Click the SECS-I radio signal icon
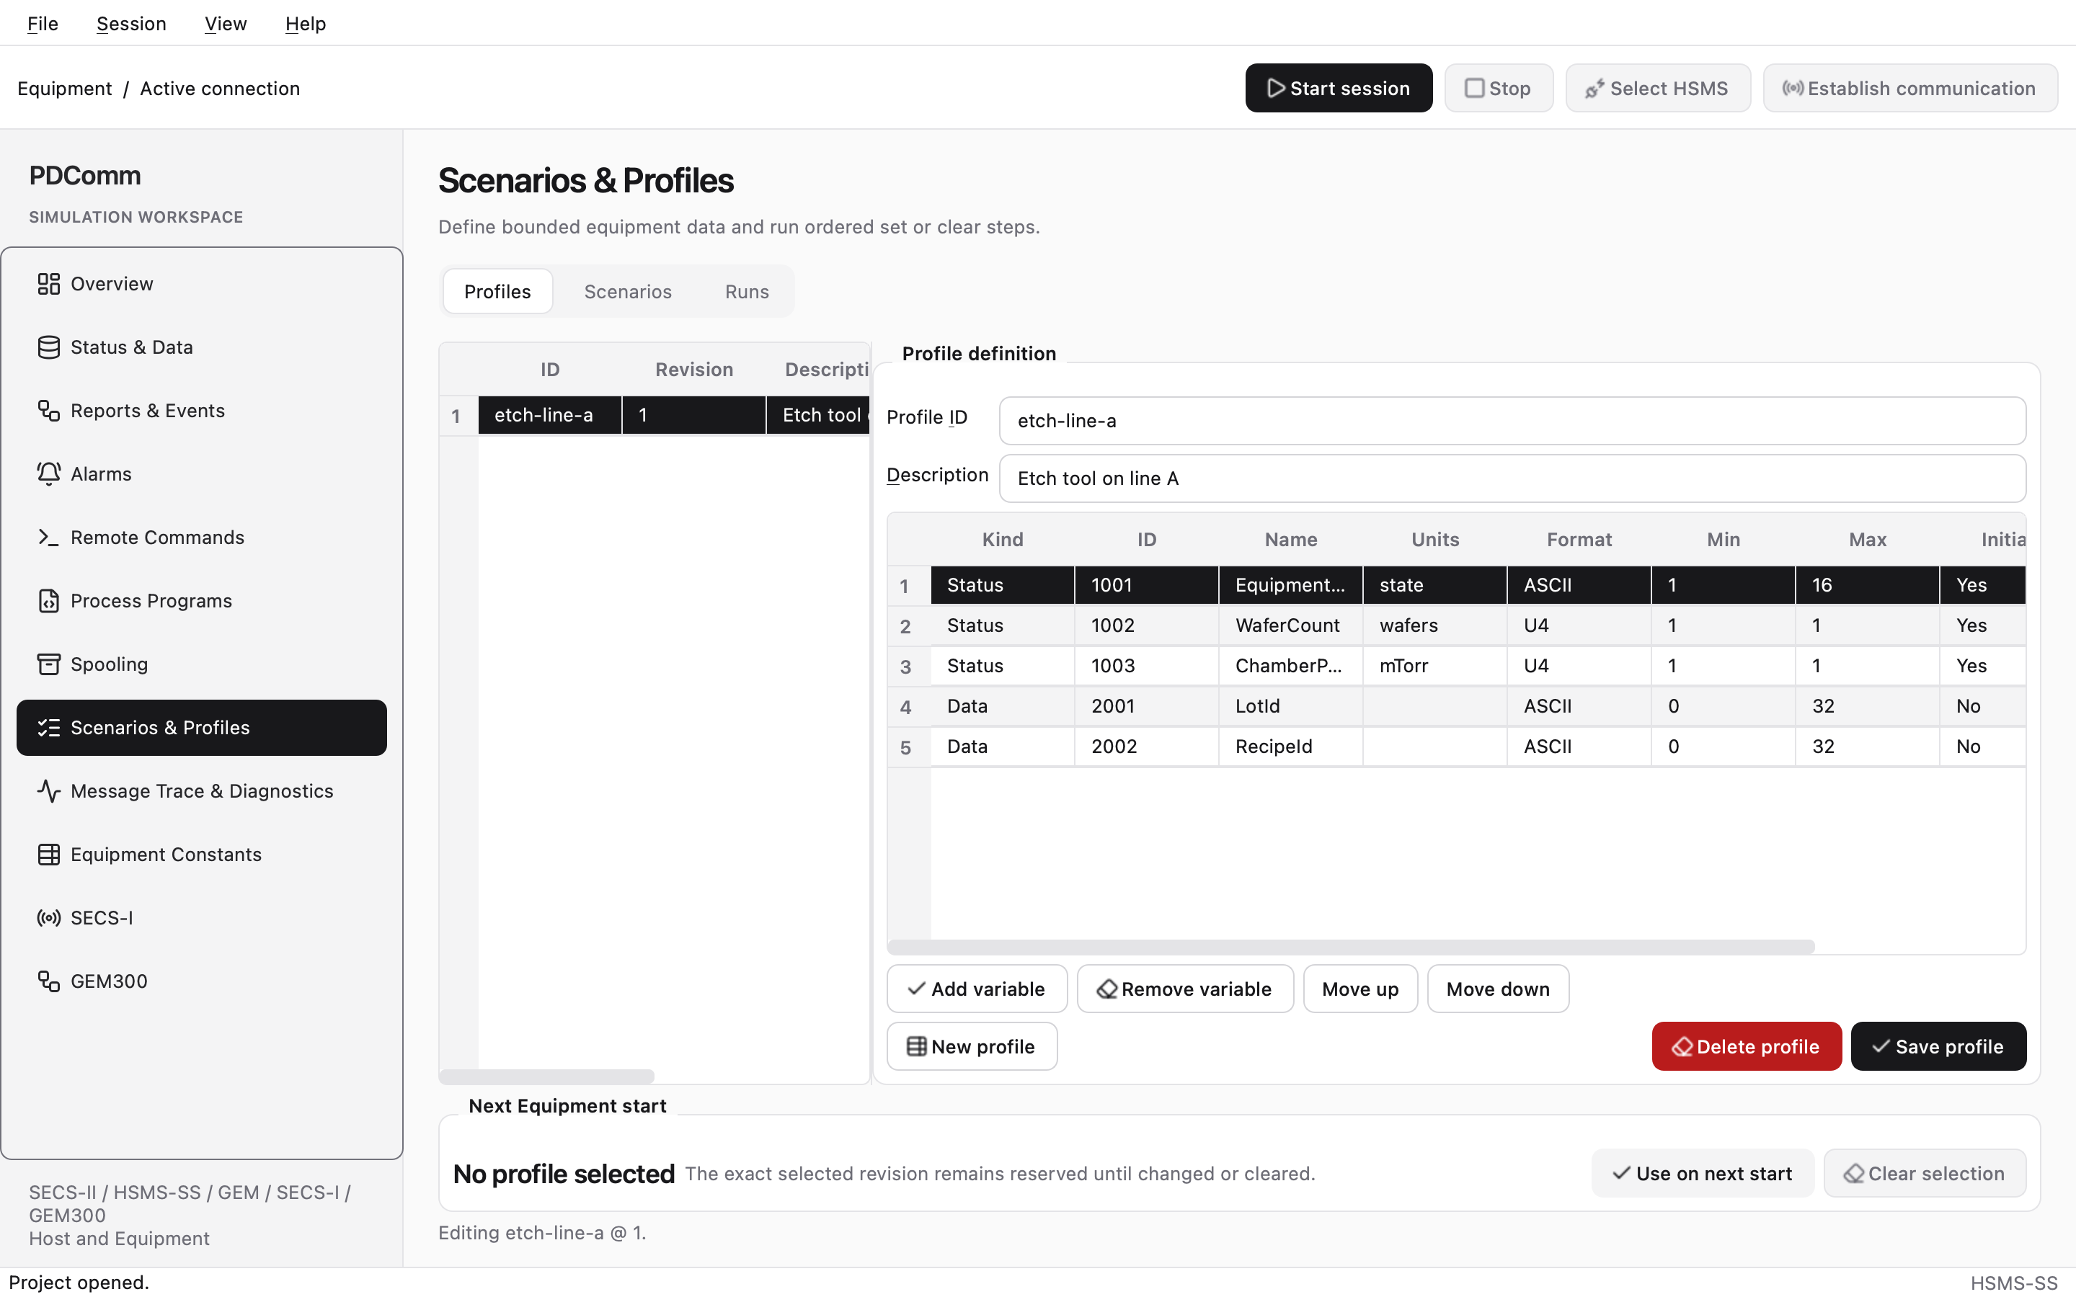This screenshot has width=2076, height=1297. tap(49, 918)
